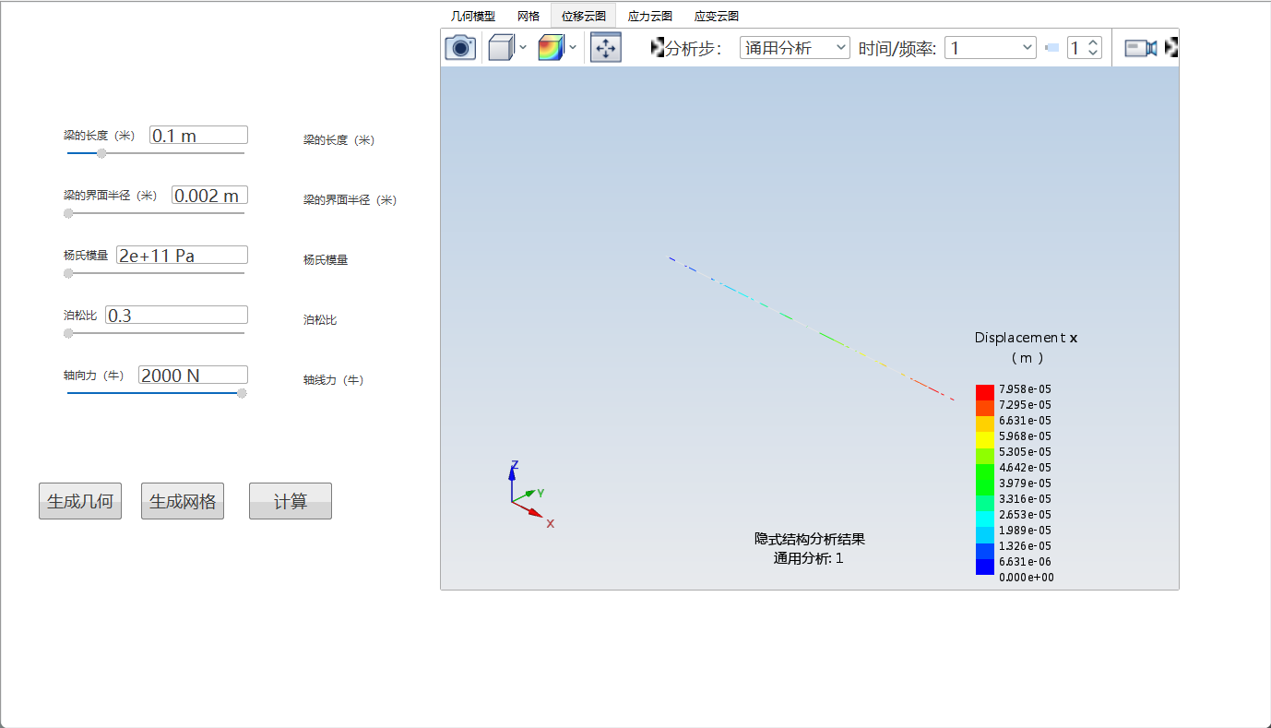This screenshot has height=728, width=1271.
Task: Switch to the 几何模型 tab
Action: (x=473, y=16)
